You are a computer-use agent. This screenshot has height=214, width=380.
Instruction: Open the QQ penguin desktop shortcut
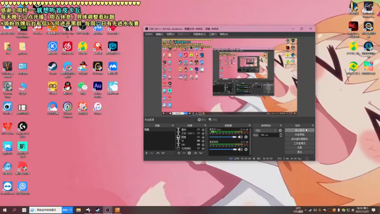[x=67, y=88]
